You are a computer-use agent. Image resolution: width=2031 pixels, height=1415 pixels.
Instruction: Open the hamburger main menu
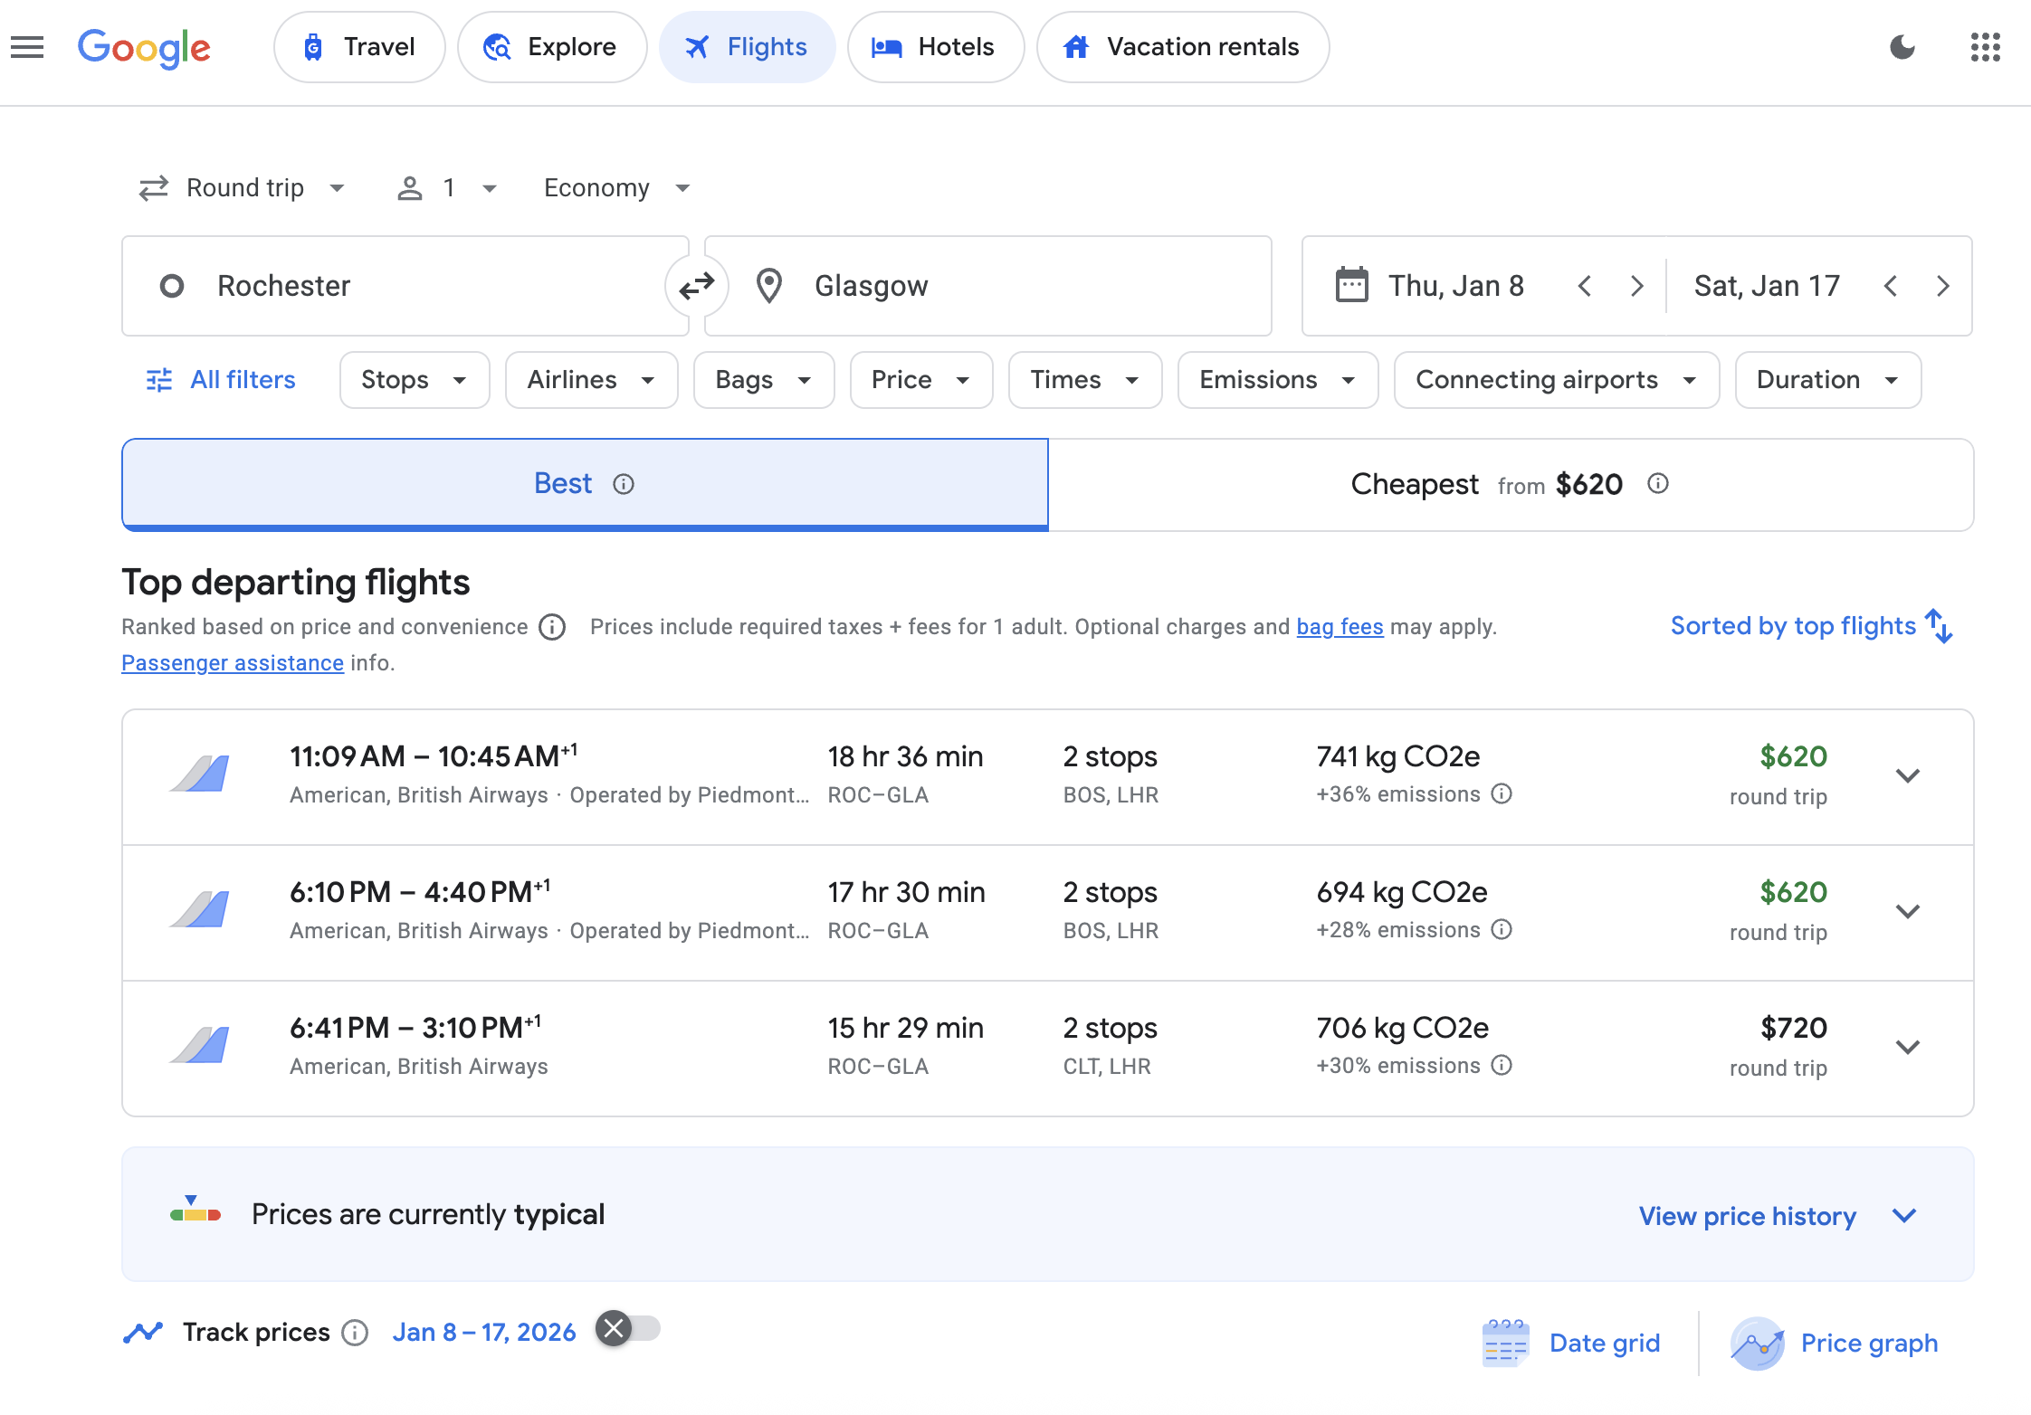[27, 47]
